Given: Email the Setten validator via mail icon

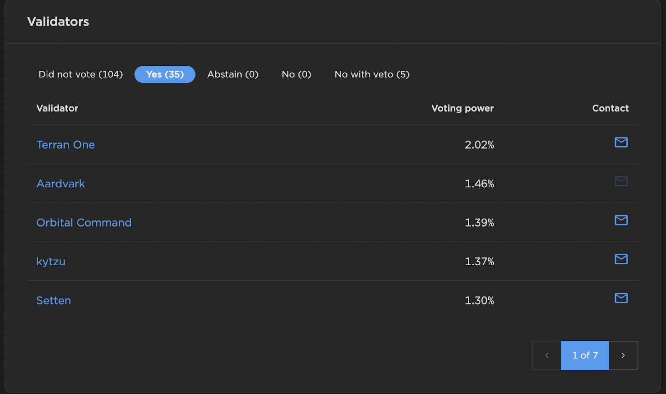Looking at the screenshot, I should click(x=621, y=298).
